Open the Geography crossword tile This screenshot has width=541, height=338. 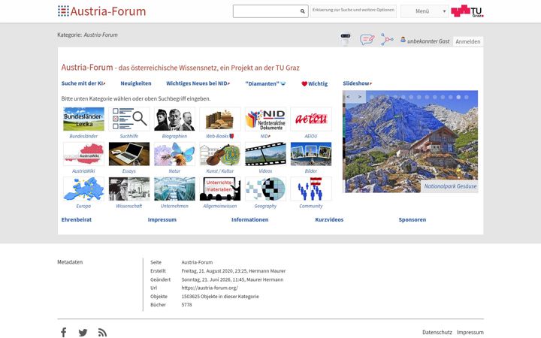(x=265, y=189)
